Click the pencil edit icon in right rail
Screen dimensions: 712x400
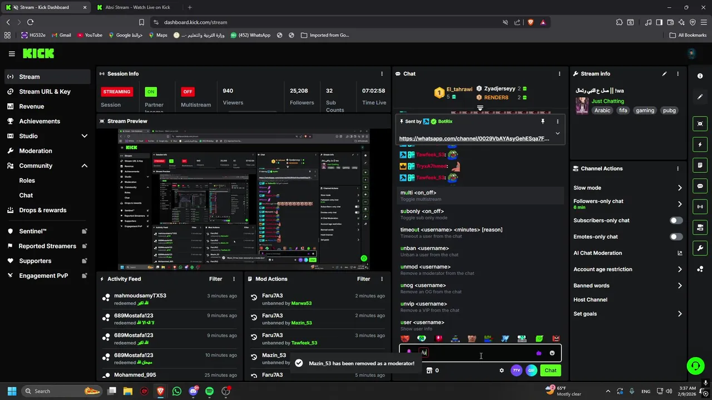(x=700, y=97)
